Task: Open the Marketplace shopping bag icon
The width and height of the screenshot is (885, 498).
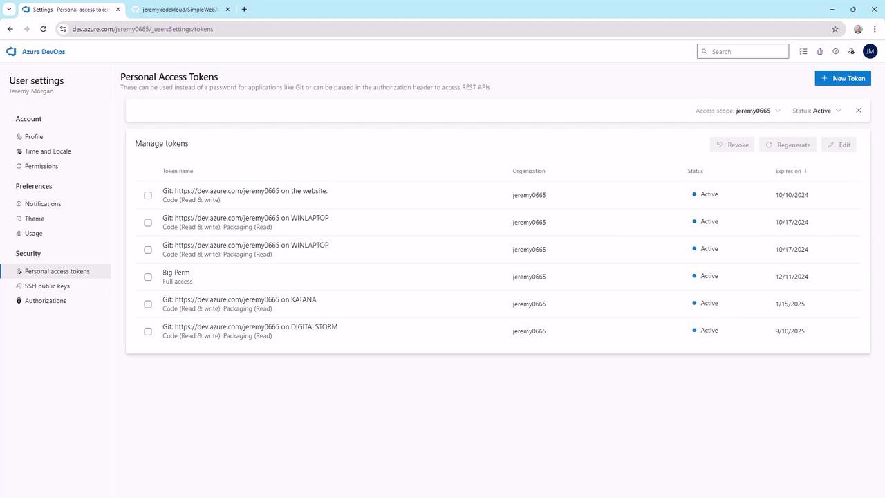Action: click(x=820, y=51)
